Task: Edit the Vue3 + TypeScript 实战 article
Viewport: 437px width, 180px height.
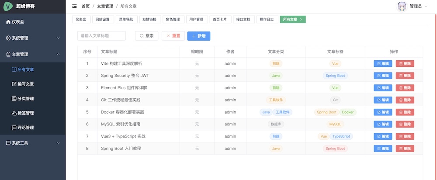Action: click(x=383, y=136)
